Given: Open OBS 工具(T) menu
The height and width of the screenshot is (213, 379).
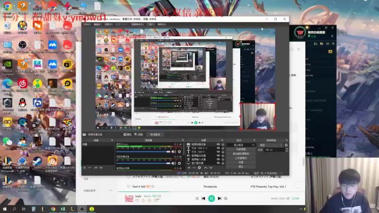Looking at the screenshot, I should coord(151,25).
